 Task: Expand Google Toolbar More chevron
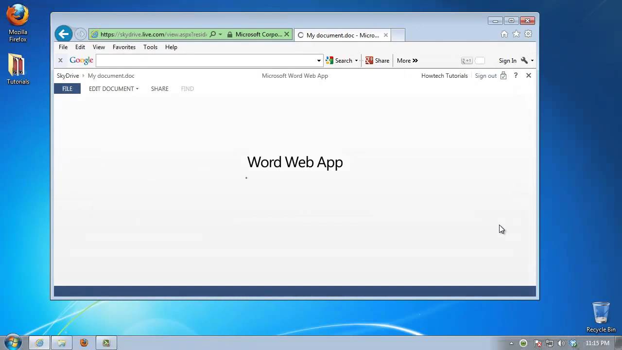tap(407, 61)
